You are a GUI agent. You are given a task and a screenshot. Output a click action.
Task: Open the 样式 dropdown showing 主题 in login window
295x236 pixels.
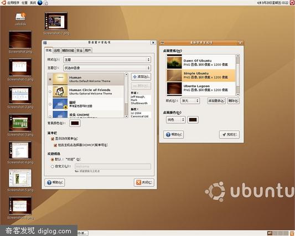coord(107,60)
